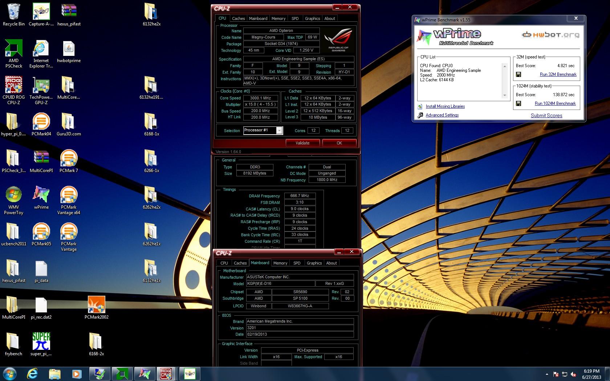Click the Validate button in CPU-Z
This screenshot has width=610, height=381.
coord(302,143)
